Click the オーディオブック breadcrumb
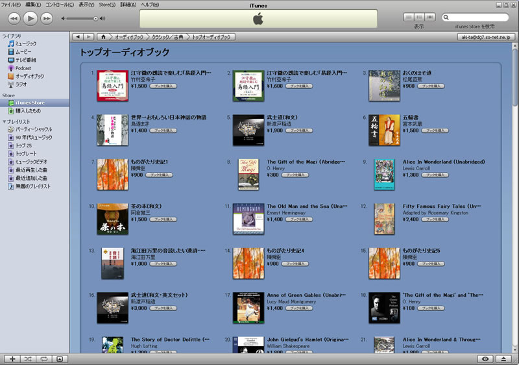 pos(128,37)
